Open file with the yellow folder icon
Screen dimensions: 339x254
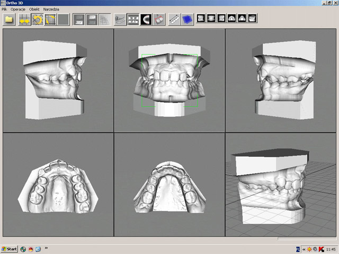point(9,20)
